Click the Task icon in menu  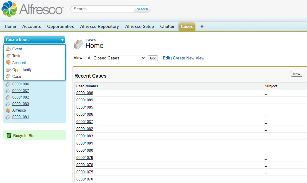[x=8, y=56]
